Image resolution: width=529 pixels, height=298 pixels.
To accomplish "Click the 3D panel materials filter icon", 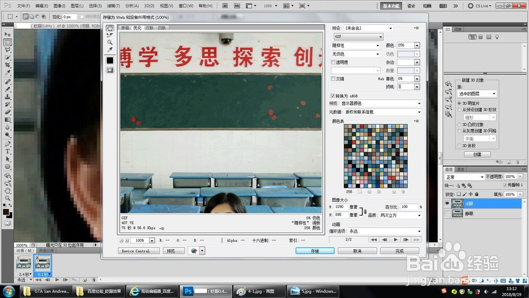I will [x=489, y=37].
